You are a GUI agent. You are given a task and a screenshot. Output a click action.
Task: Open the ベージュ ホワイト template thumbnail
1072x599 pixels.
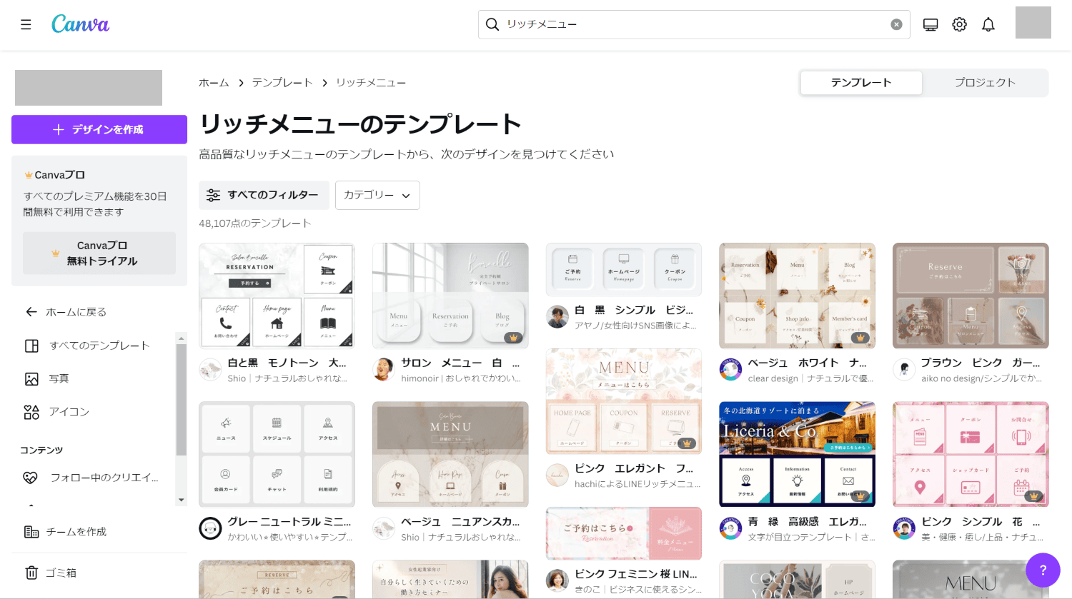pyautogui.click(x=797, y=296)
